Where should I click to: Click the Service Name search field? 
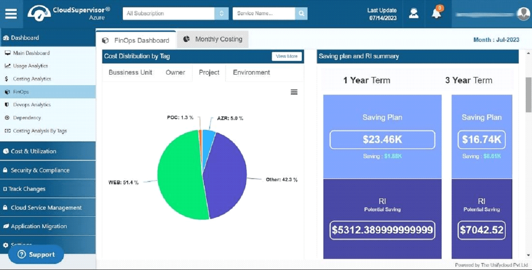click(264, 14)
